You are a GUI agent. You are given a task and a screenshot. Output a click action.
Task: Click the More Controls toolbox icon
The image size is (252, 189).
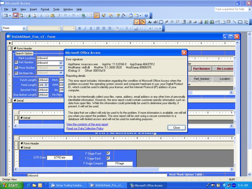[x=246, y=22]
